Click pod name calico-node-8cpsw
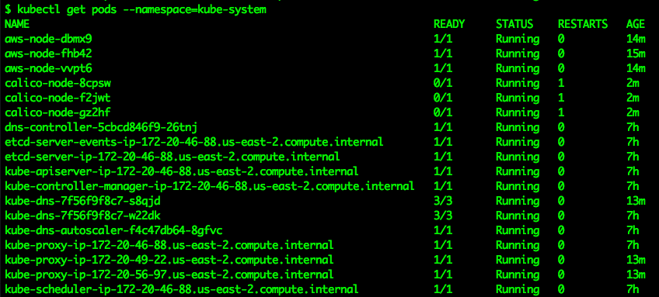The width and height of the screenshot is (659, 297). tap(58, 83)
